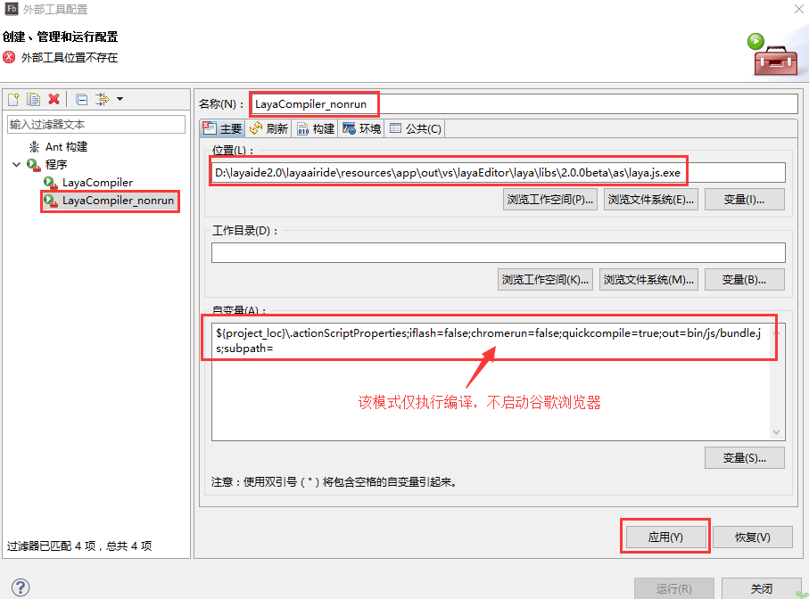Click 浏览文件系统(M)... for working directory
Viewport: 809px width, 599px height.
coord(648,279)
